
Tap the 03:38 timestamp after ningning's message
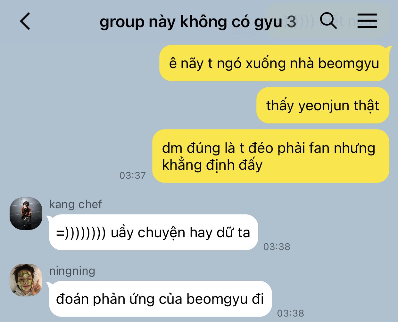click(291, 313)
